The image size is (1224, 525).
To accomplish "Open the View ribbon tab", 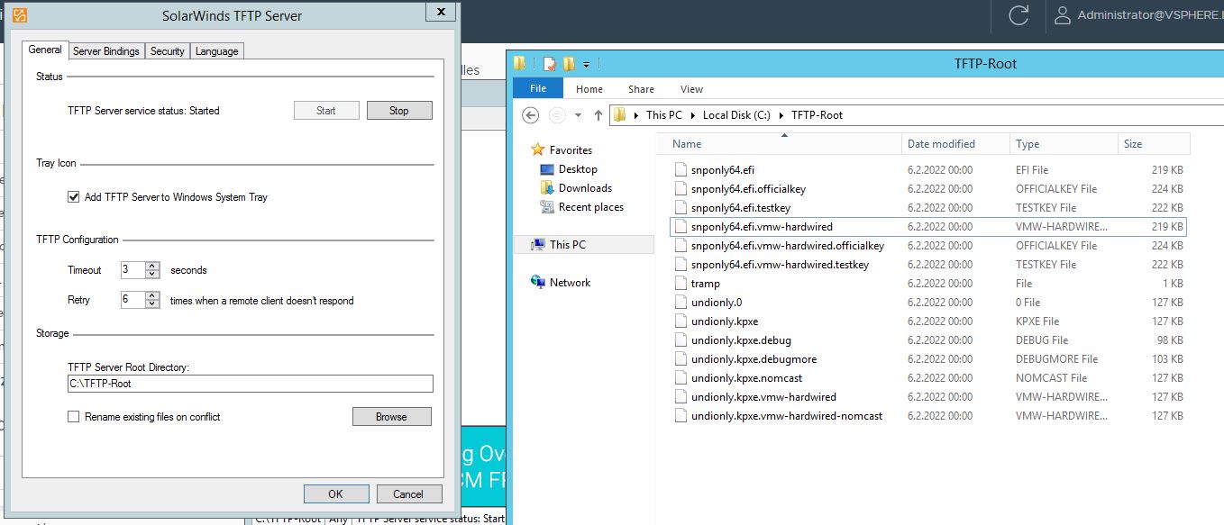I will click(x=690, y=88).
